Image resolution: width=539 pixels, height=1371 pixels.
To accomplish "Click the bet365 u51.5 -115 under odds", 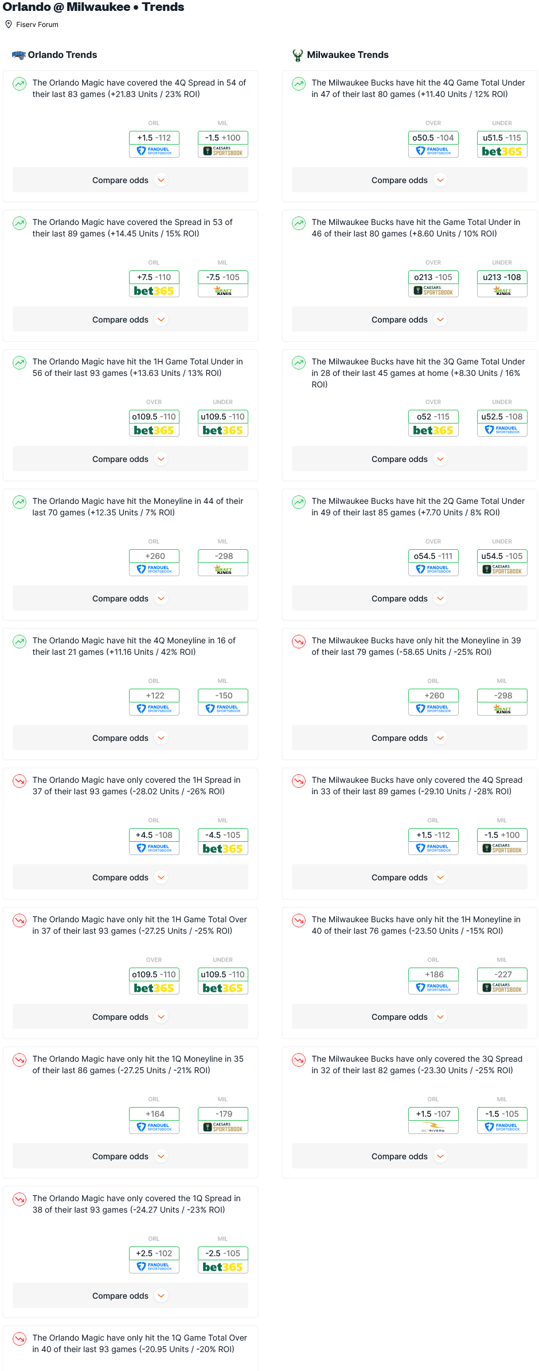I will coord(502,144).
